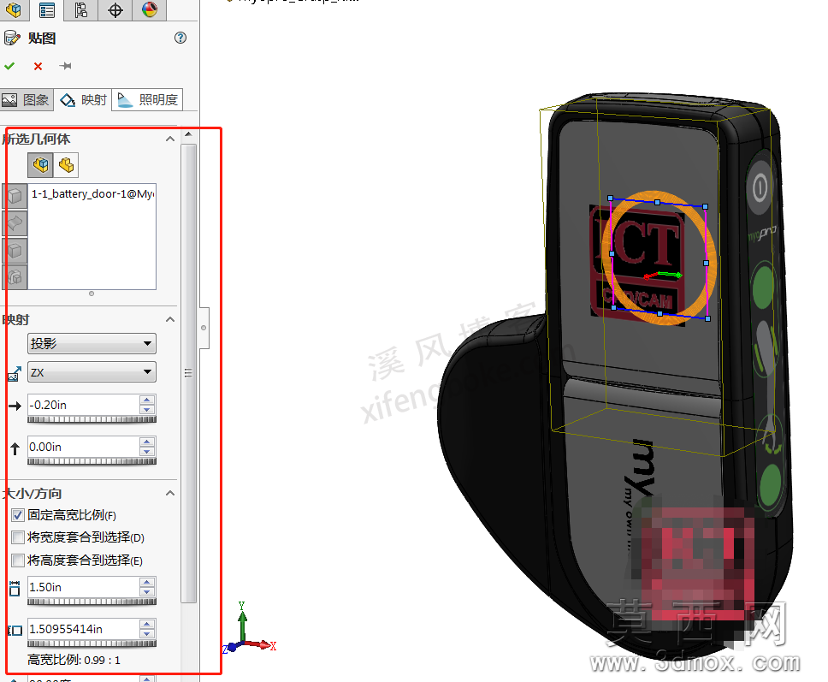The height and width of the screenshot is (682, 828).
Task: Decrease the vertical position 0.00in value
Action: click(147, 452)
